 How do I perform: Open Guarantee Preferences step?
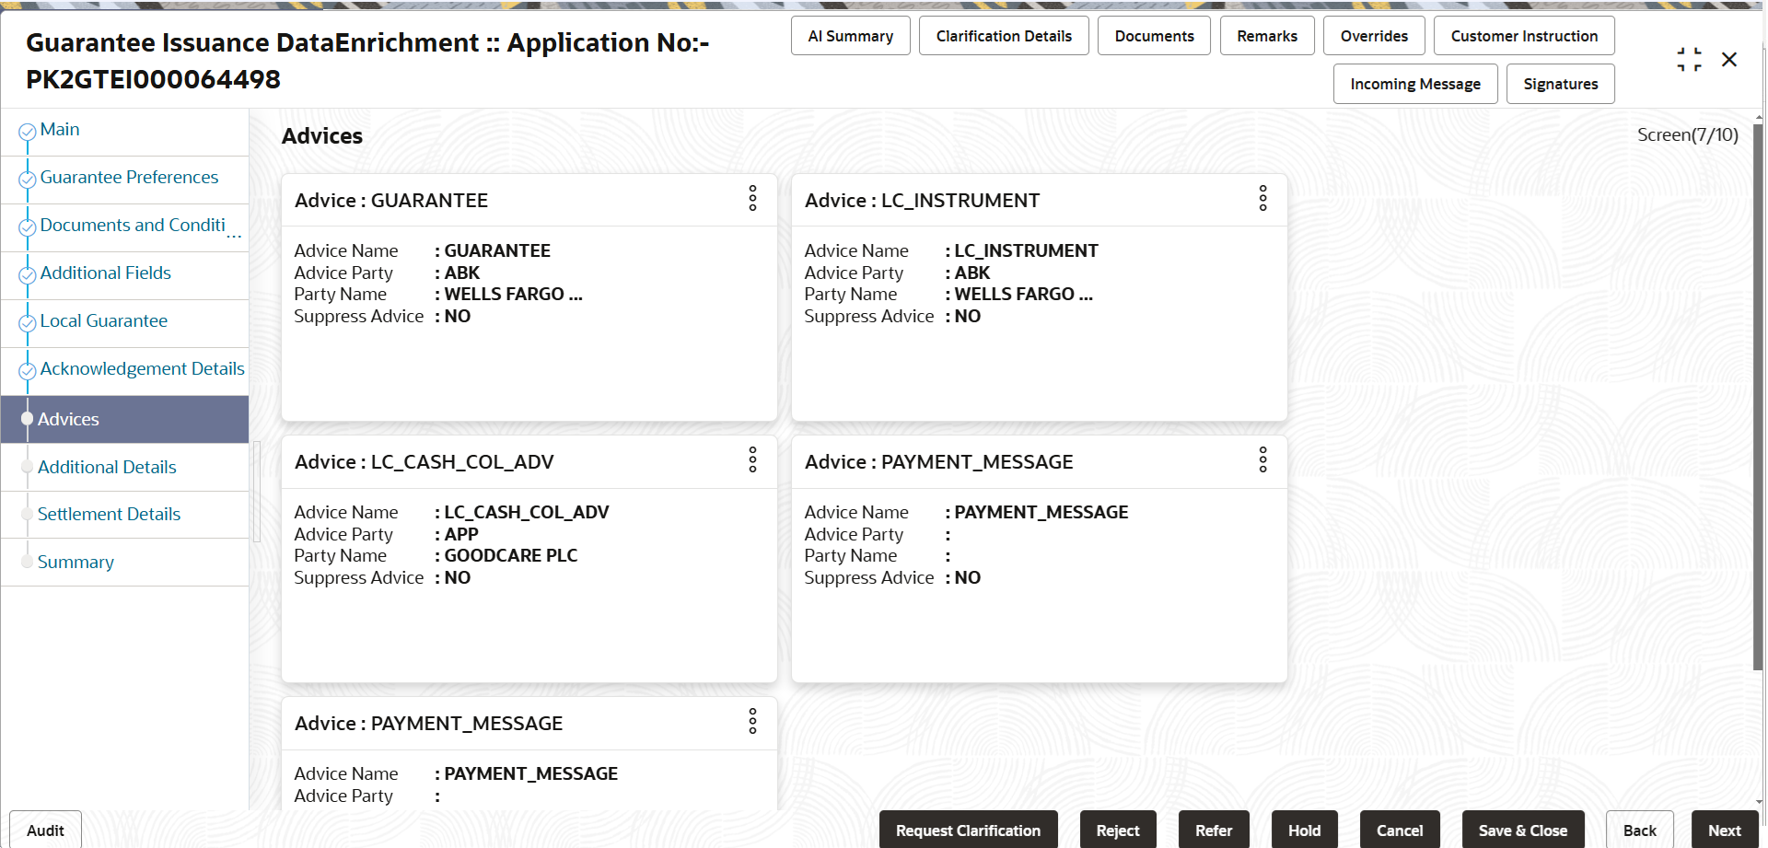click(129, 178)
